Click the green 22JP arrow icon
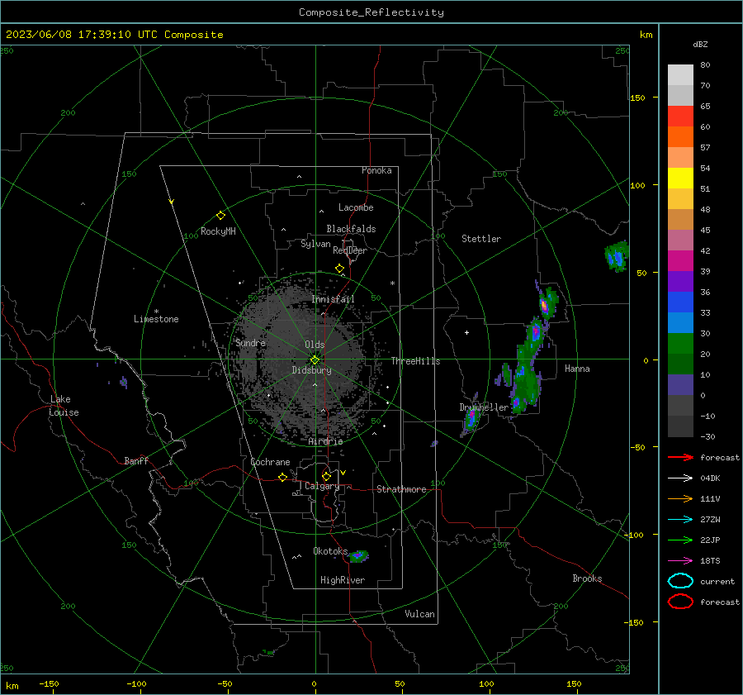The image size is (743, 695). click(680, 540)
